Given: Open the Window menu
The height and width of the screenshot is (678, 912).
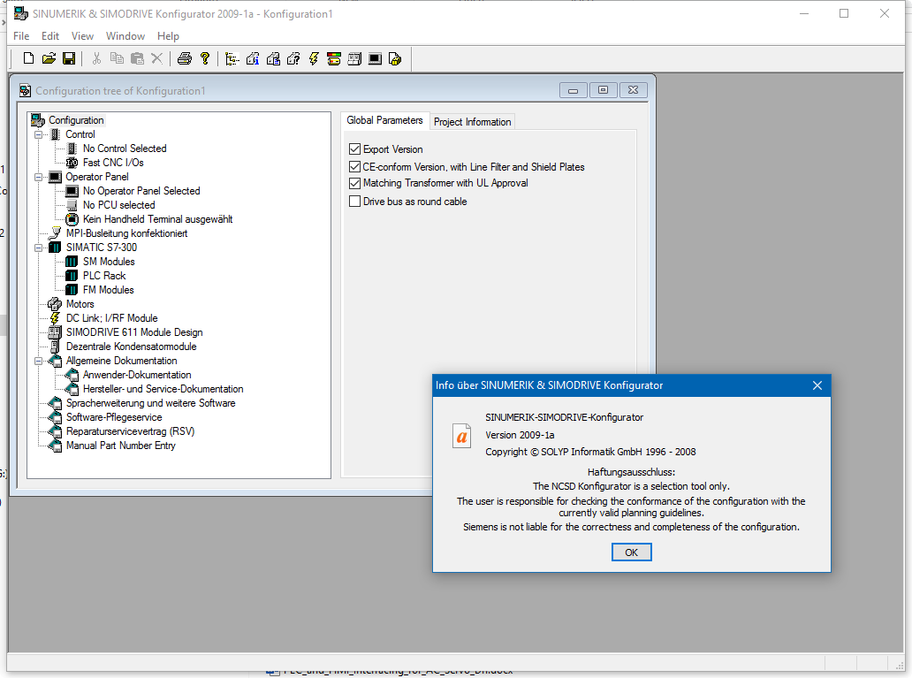Looking at the screenshot, I should click(125, 36).
